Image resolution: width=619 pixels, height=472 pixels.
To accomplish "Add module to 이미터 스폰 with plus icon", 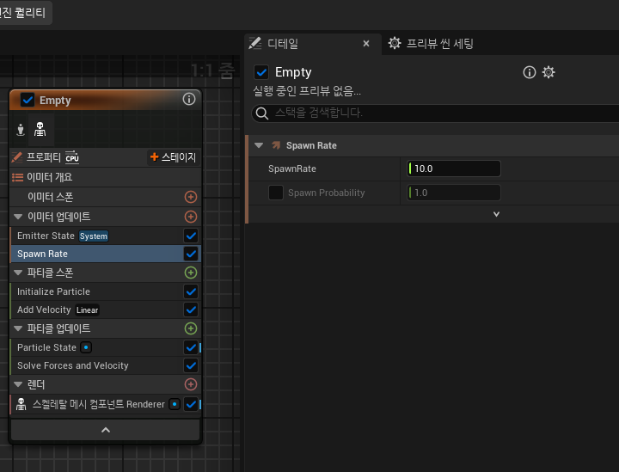I will click(191, 197).
